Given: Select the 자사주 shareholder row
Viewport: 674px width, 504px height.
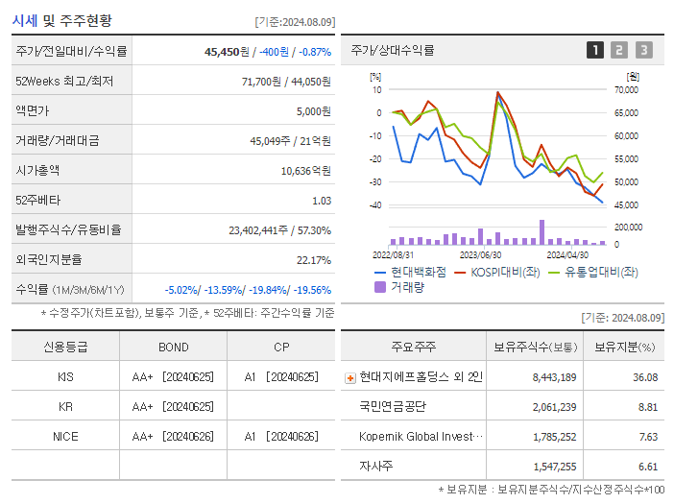Looking at the screenshot, I should pyautogui.click(x=502, y=467).
